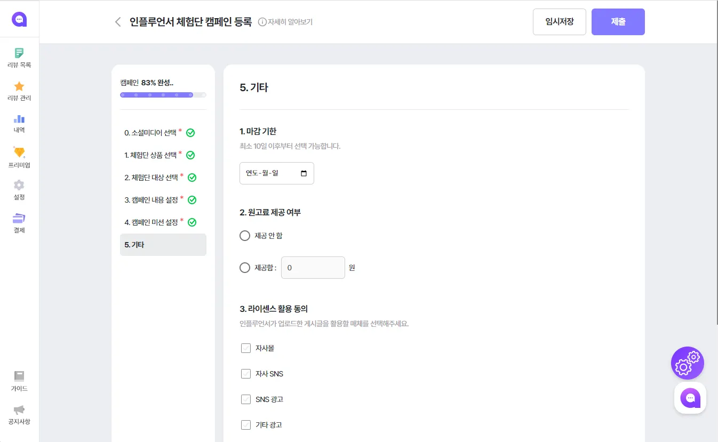Open 공지사항 megaphone icon
The width and height of the screenshot is (718, 442).
click(x=19, y=409)
